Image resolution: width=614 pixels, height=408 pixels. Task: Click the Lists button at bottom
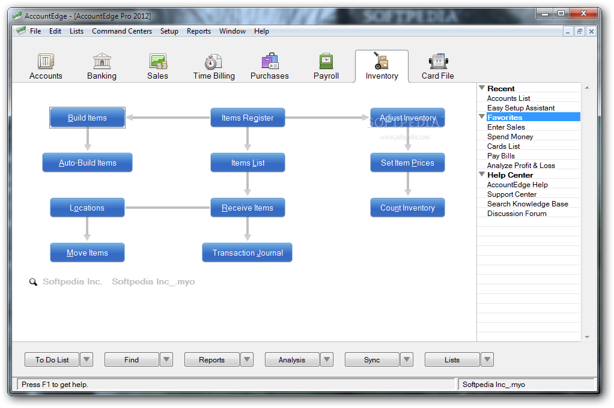[x=452, y=359]
